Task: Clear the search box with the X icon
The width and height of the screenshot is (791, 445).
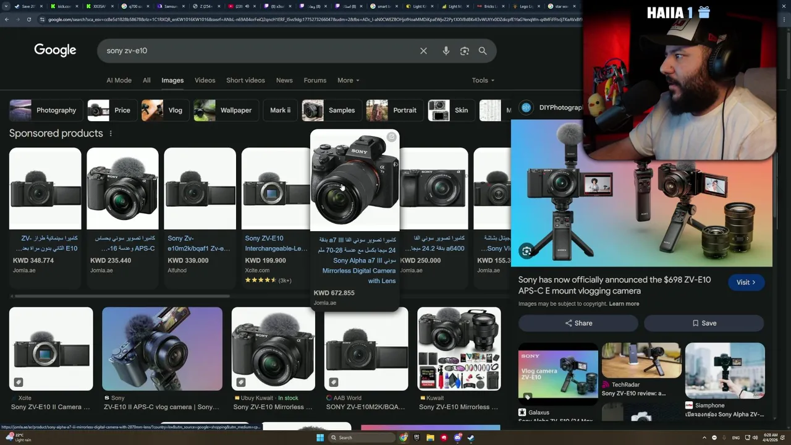Action: pos(423,51)
